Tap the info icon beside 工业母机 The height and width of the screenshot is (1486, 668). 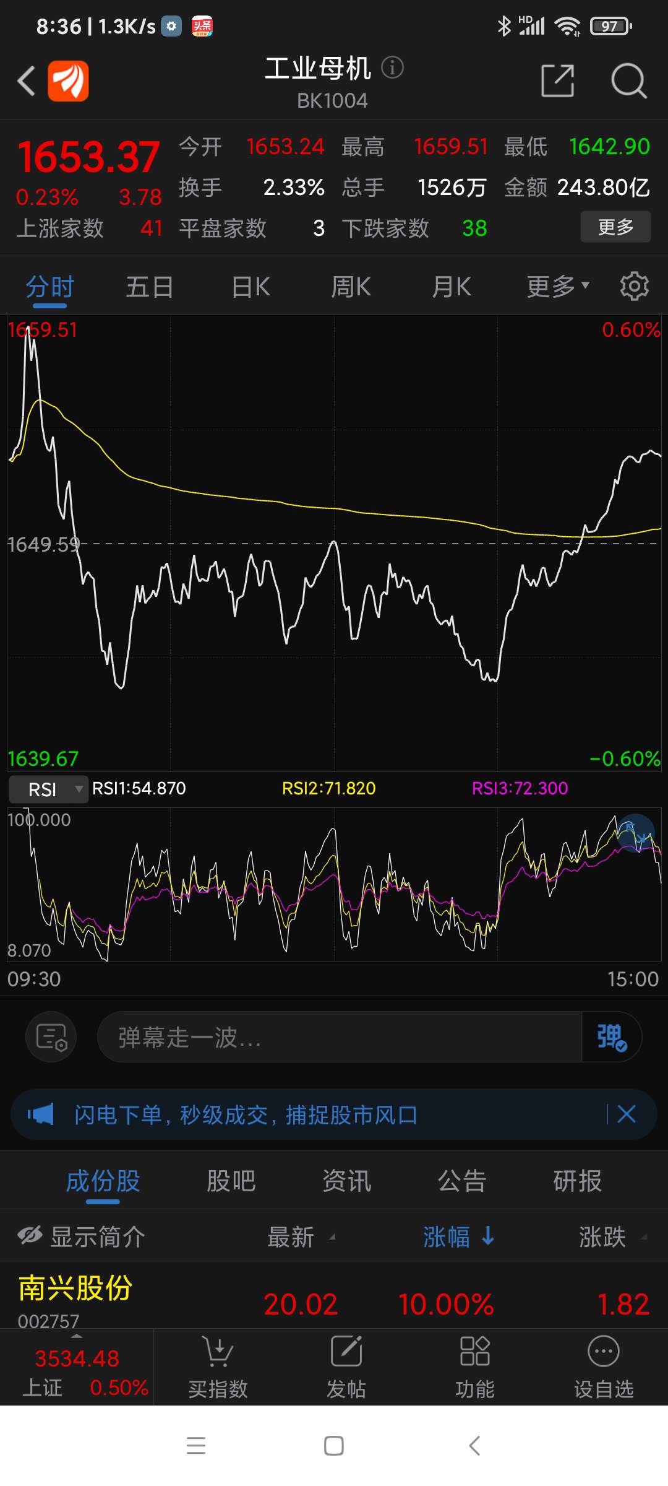(x=392, y=67)
